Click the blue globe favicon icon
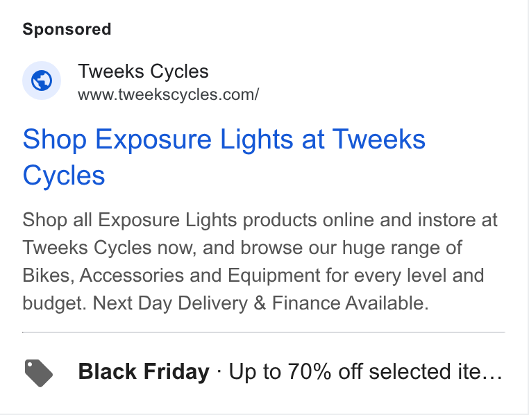 pos(42,81)
